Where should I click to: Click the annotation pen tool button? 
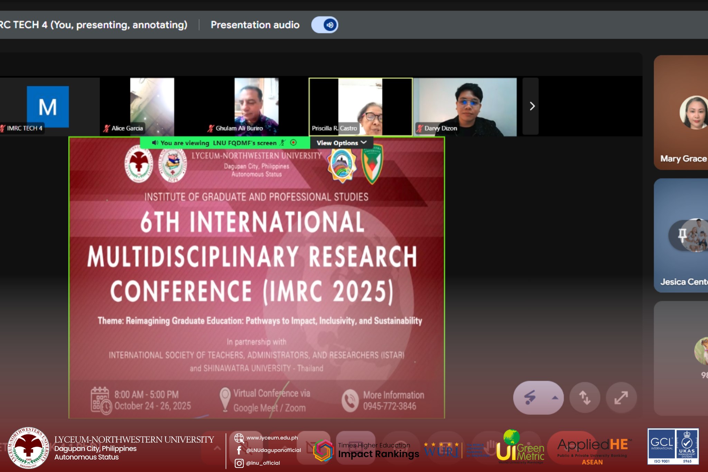(x=530, y=398)
